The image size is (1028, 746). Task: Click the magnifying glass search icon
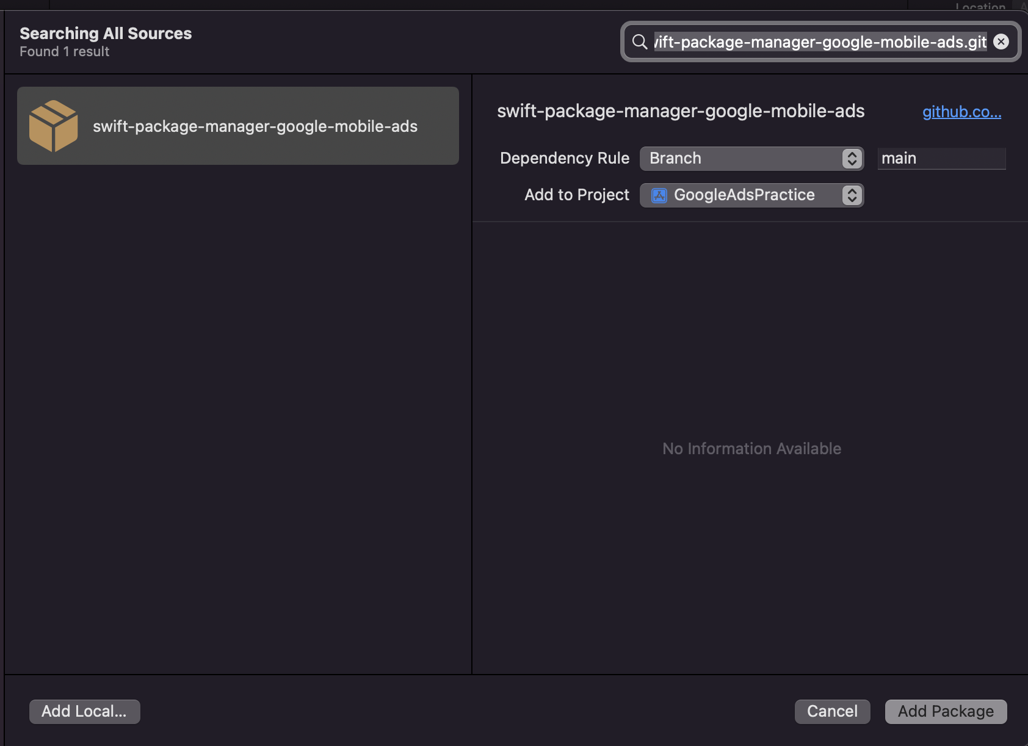(x=639, y=42)
